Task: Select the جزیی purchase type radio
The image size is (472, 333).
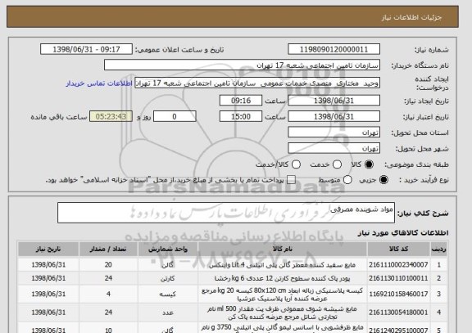Action: point(383,180)
